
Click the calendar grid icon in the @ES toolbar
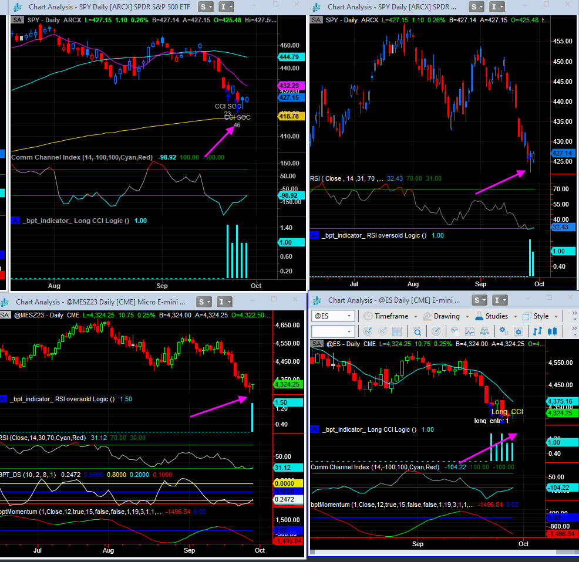click(x=397, y=331)
